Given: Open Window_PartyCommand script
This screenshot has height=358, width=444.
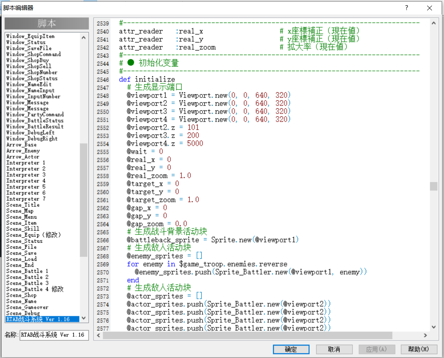Looking at the screenshot, I should [35, 114].
